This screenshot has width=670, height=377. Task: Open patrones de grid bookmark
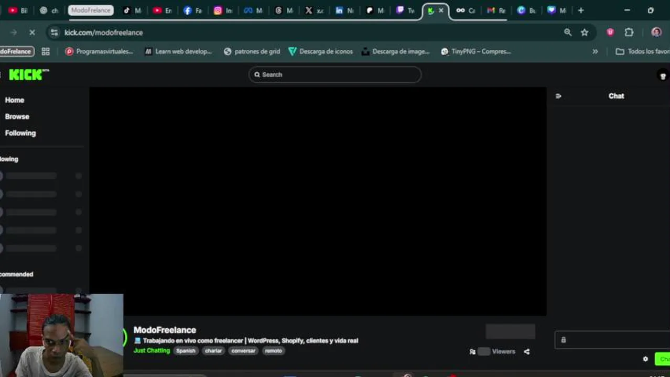click(252, 51)
